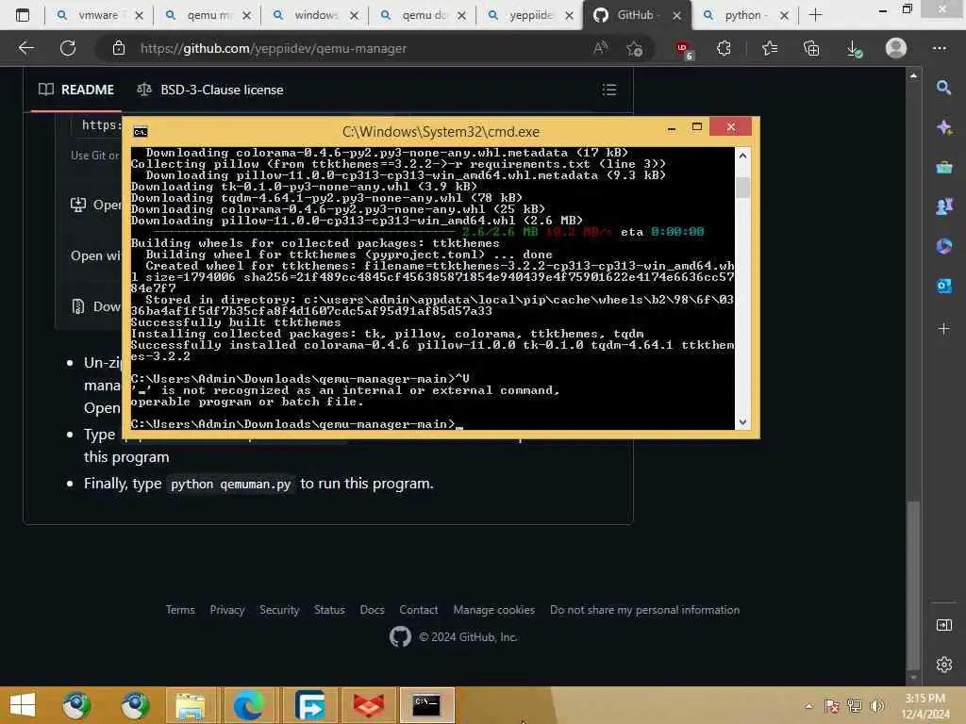Add a sidebar app with plus icon
The height and width of the screenshot is (724, 966).
pos(943,328)
